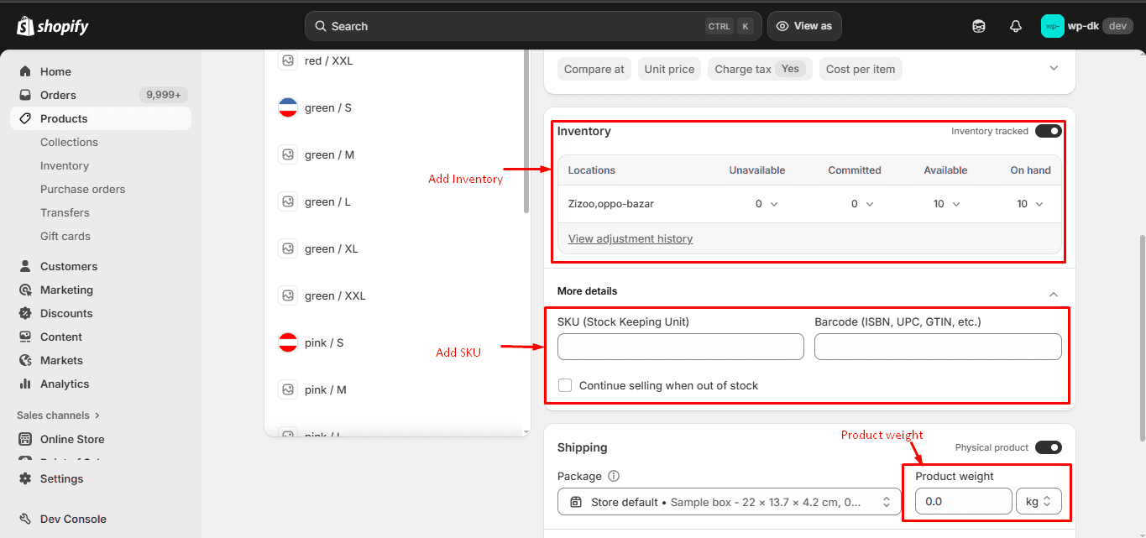Click the View as button
This screenshot has height=538, width=1146.
(x=804, y=26)
